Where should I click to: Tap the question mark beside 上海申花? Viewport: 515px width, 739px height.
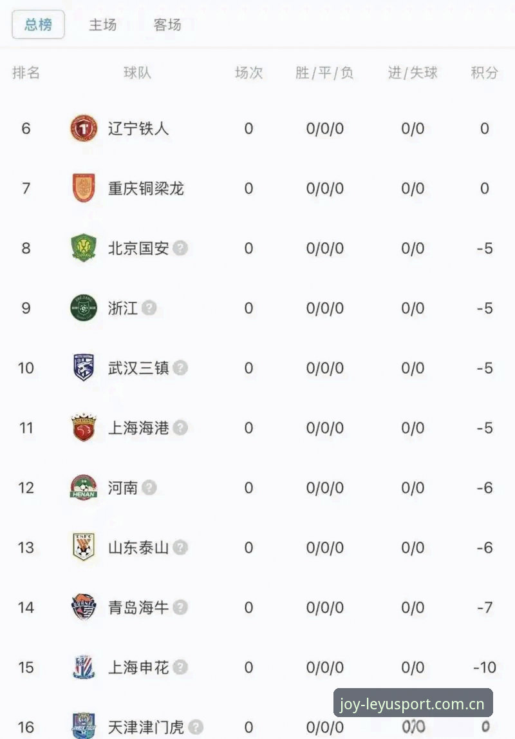point(180,667)
